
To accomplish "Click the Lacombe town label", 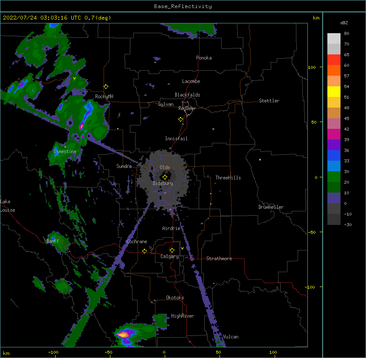I will 191,81.
